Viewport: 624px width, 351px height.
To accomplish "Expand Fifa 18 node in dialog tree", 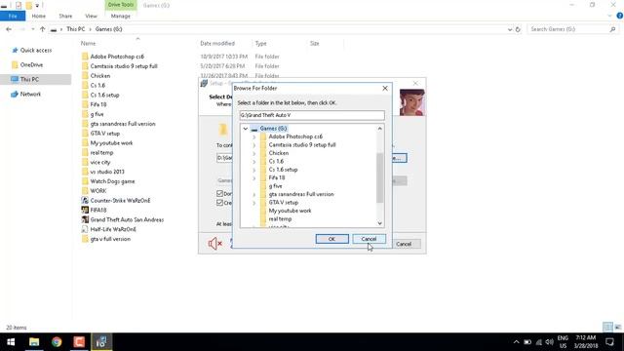I will coord(253,177).
